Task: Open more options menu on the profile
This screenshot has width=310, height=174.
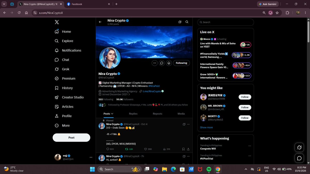Action: coord(154,63)
